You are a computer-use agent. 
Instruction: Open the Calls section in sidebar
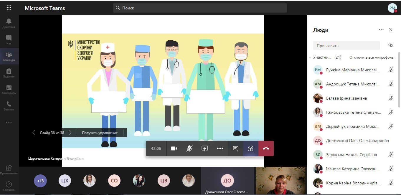9,106
